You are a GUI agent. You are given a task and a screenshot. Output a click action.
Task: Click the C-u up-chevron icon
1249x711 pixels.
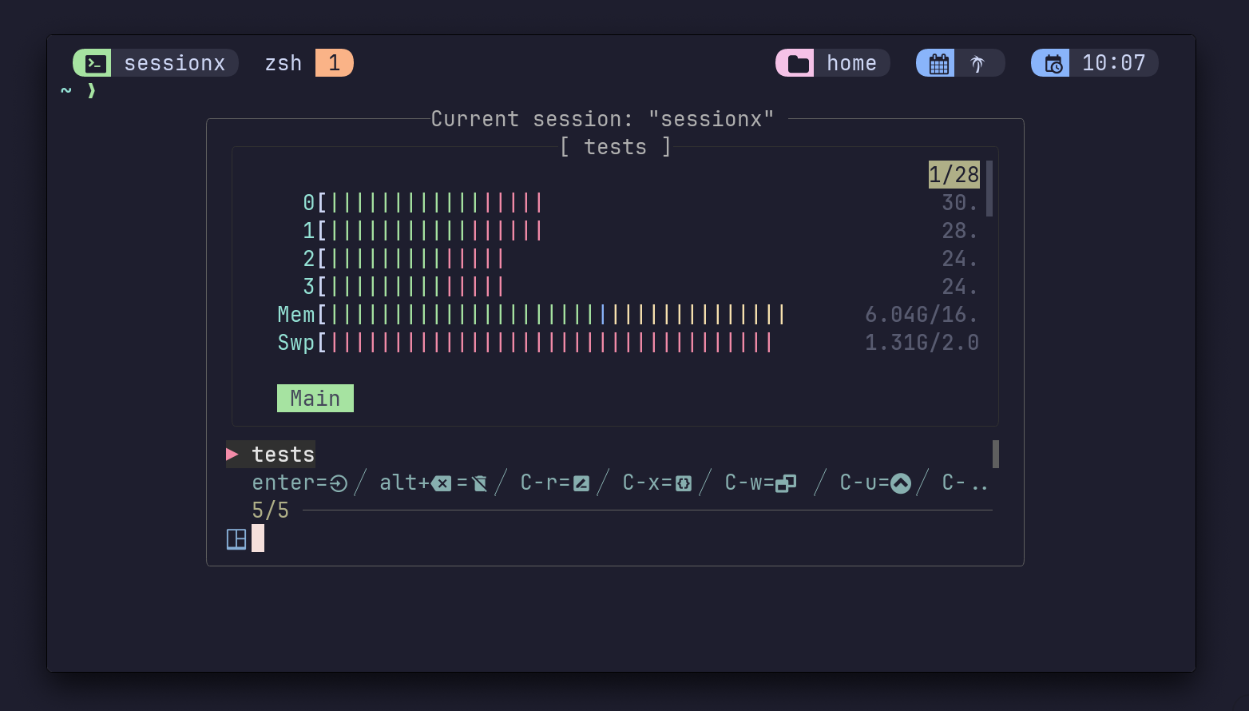(901, 483)
